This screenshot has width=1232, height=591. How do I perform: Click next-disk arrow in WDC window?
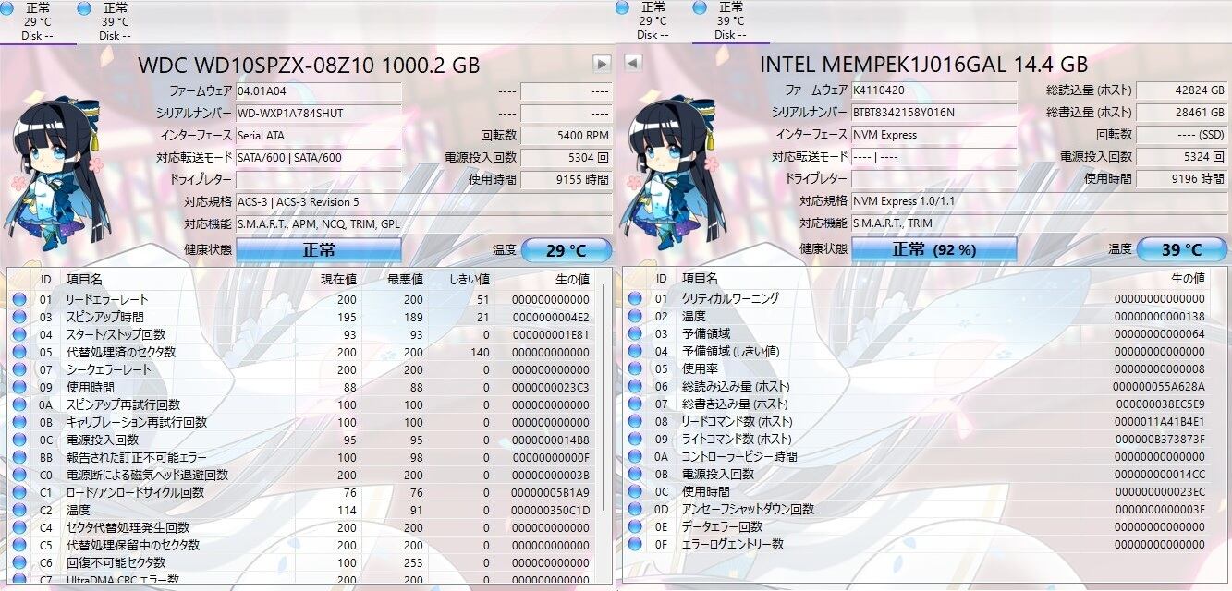coord(602,64)
